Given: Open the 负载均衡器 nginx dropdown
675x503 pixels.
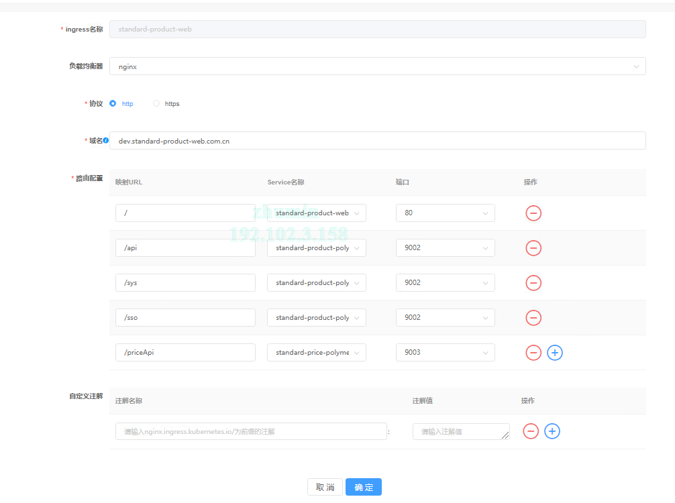Looking at the screenshot, I should pos(378,66).
